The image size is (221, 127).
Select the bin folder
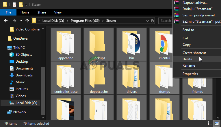tap(131, 44)
